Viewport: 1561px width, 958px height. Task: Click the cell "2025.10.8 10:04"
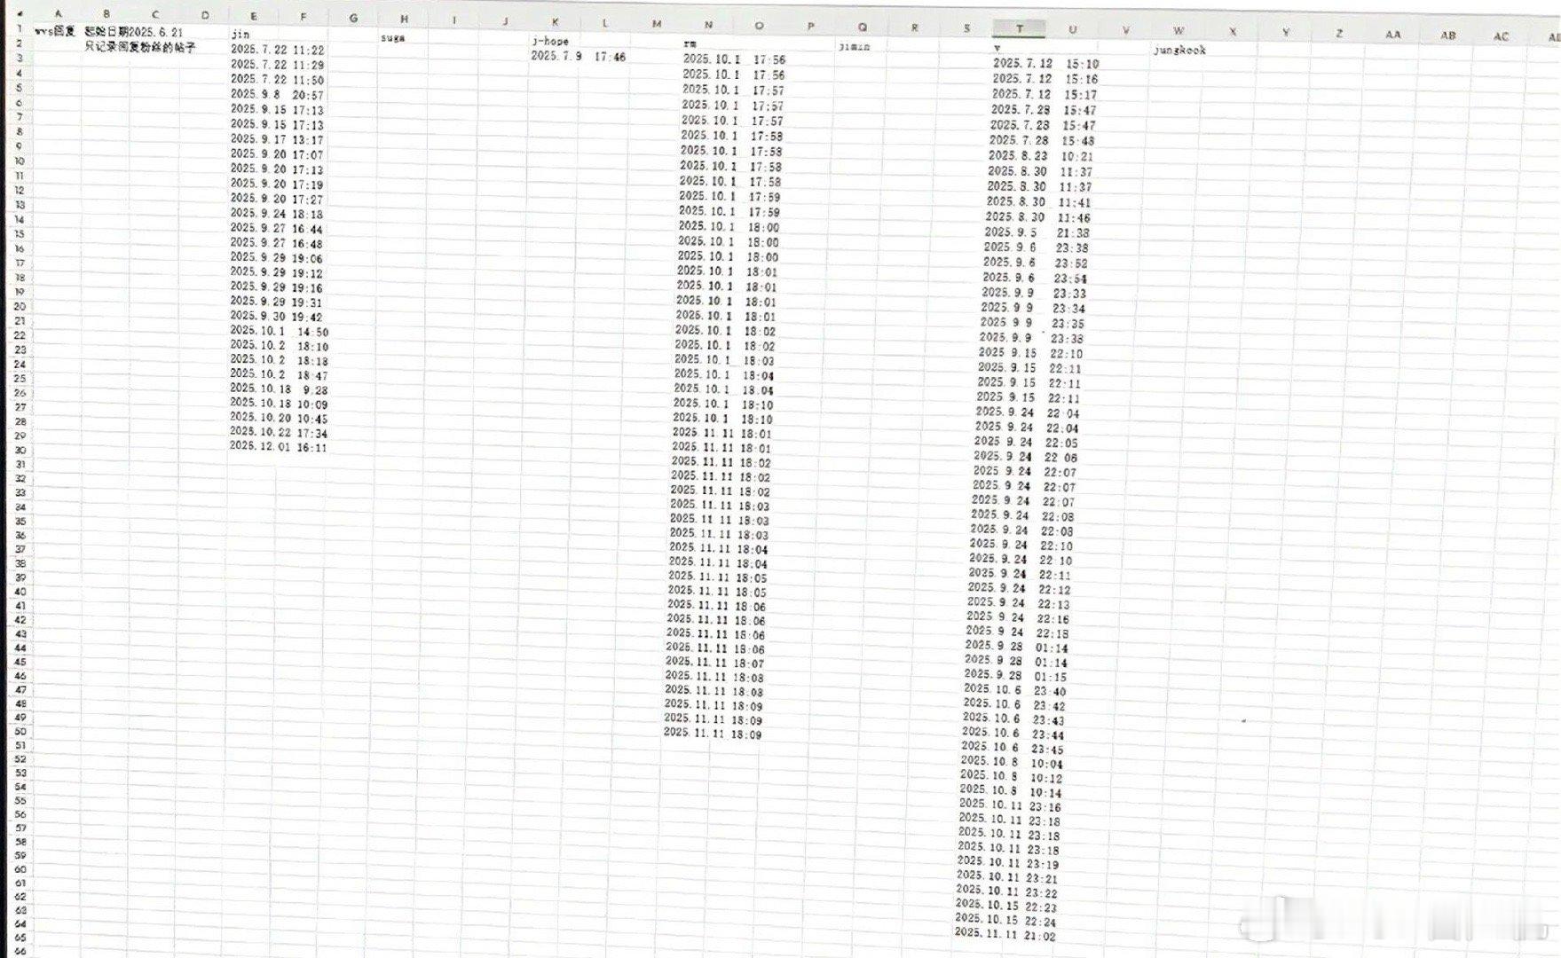pyautogui.click(x=1012, y=763)
